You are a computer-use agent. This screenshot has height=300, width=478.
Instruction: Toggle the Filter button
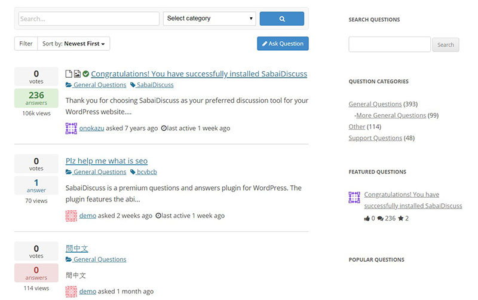point(26,44)
